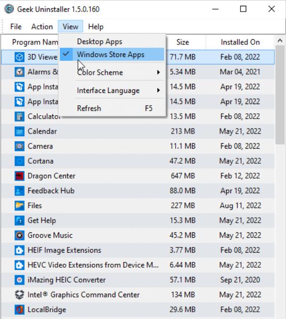
Task: Select the LocalBridge app icon
Action: 19,309
